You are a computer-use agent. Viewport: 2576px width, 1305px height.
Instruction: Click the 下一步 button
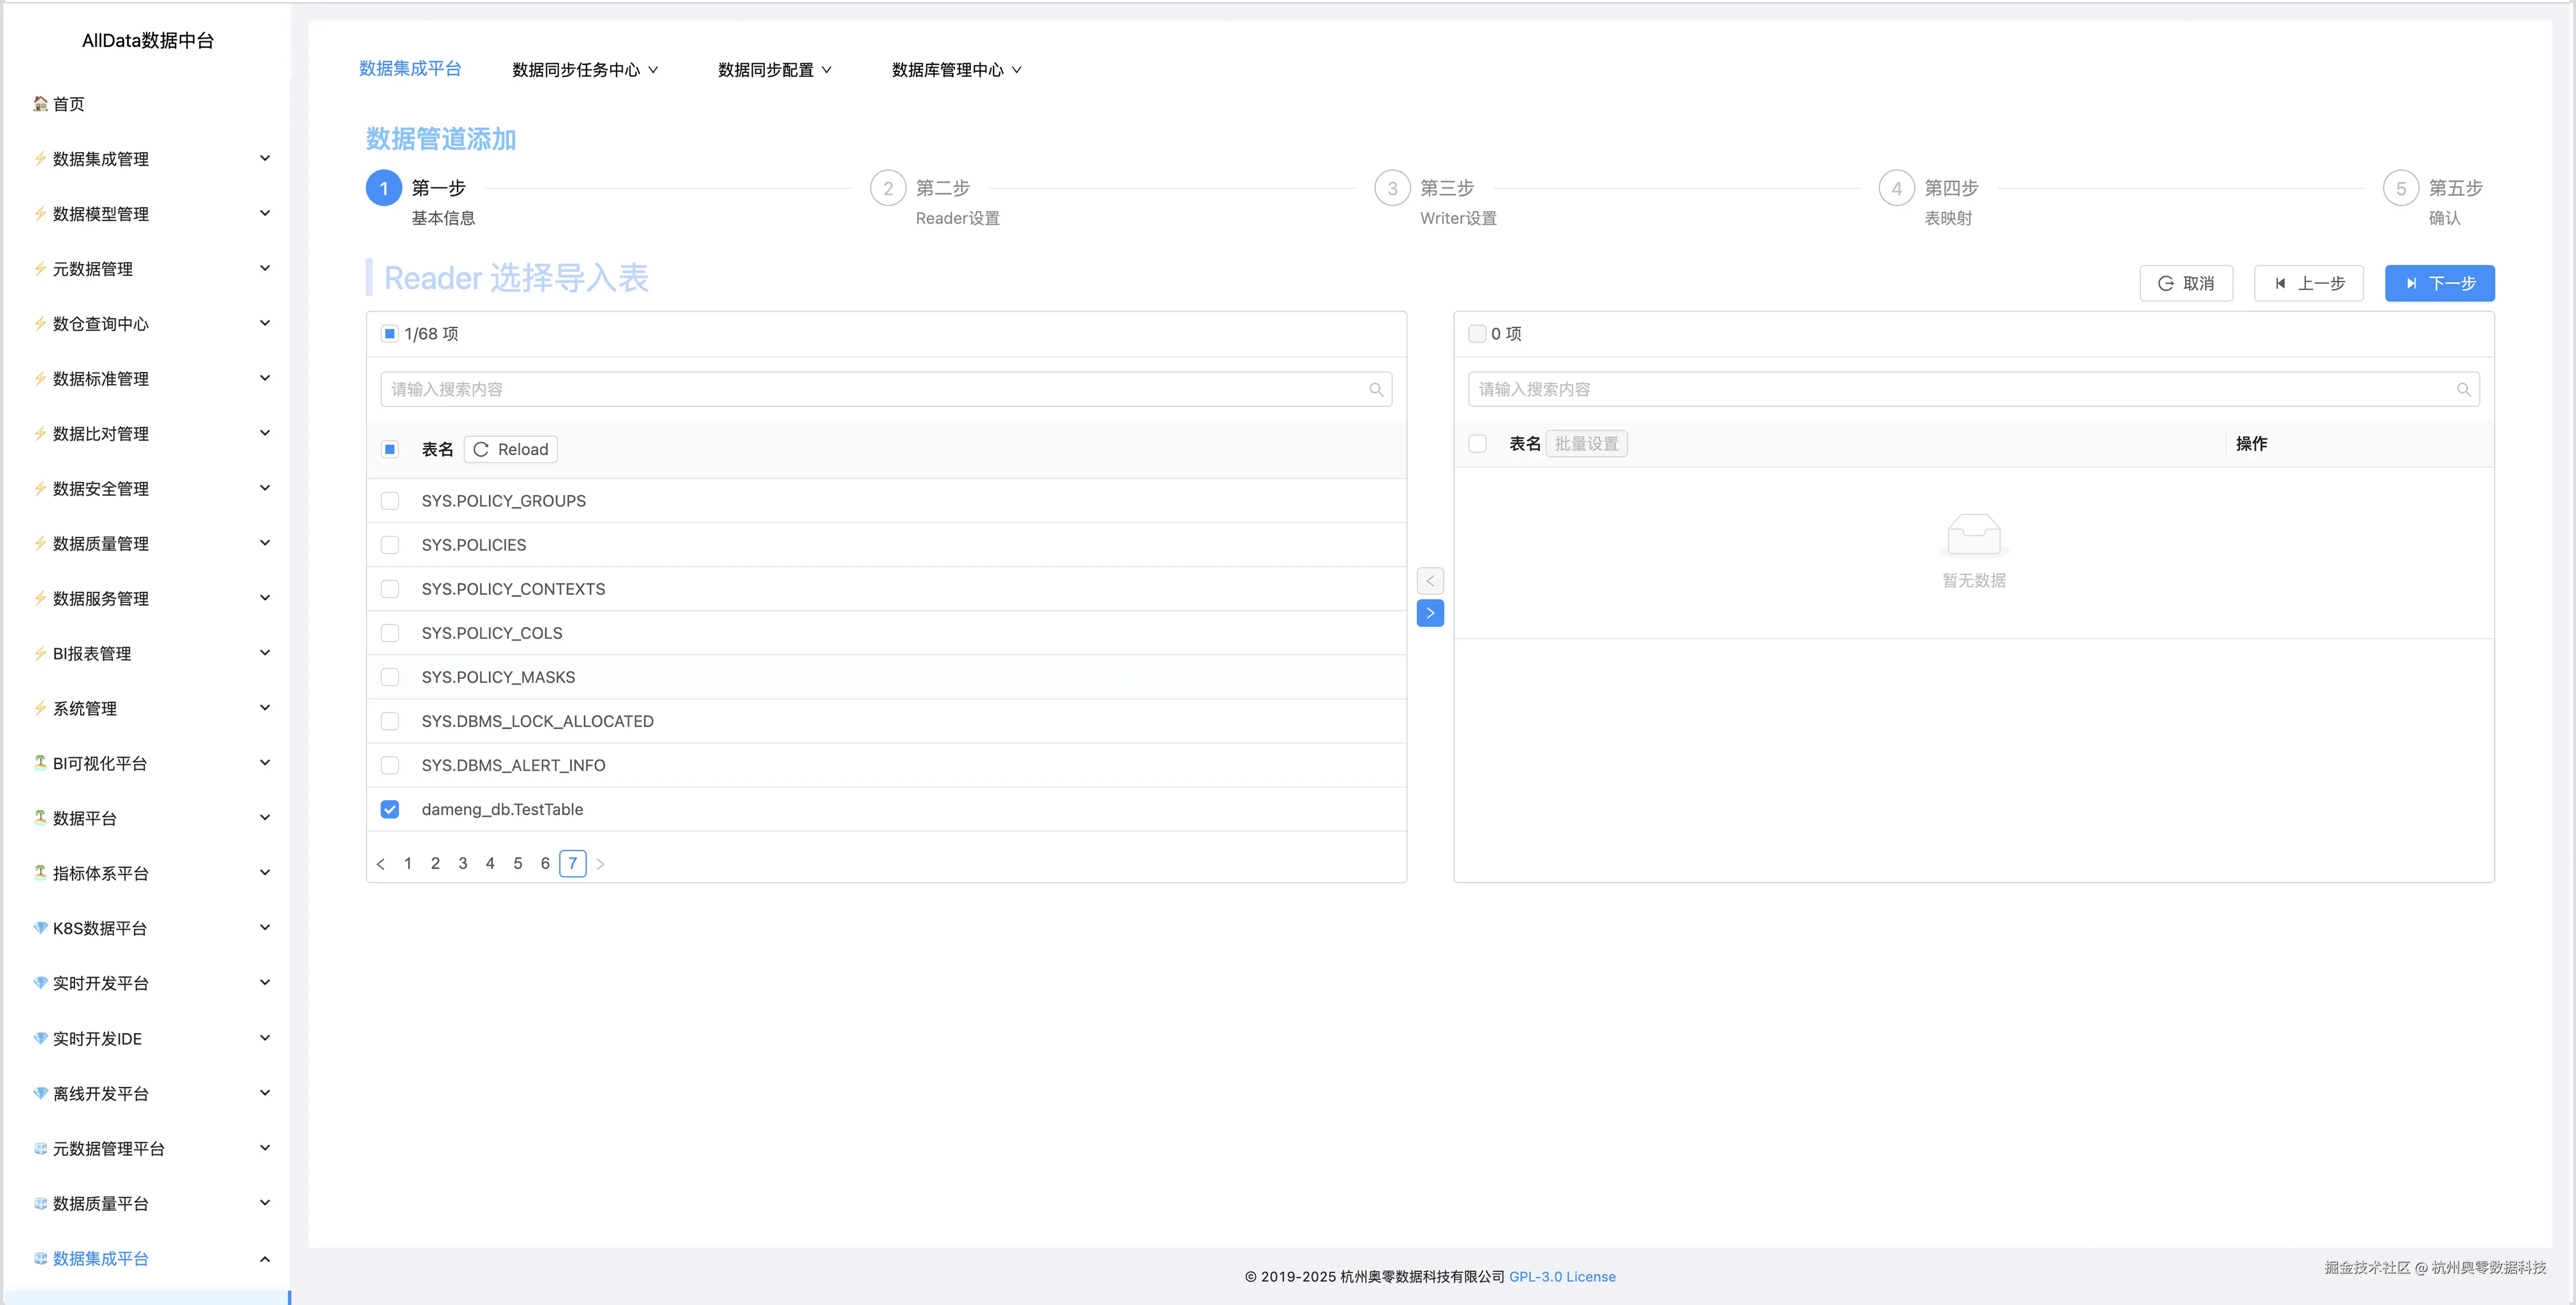coord(2439,283)
